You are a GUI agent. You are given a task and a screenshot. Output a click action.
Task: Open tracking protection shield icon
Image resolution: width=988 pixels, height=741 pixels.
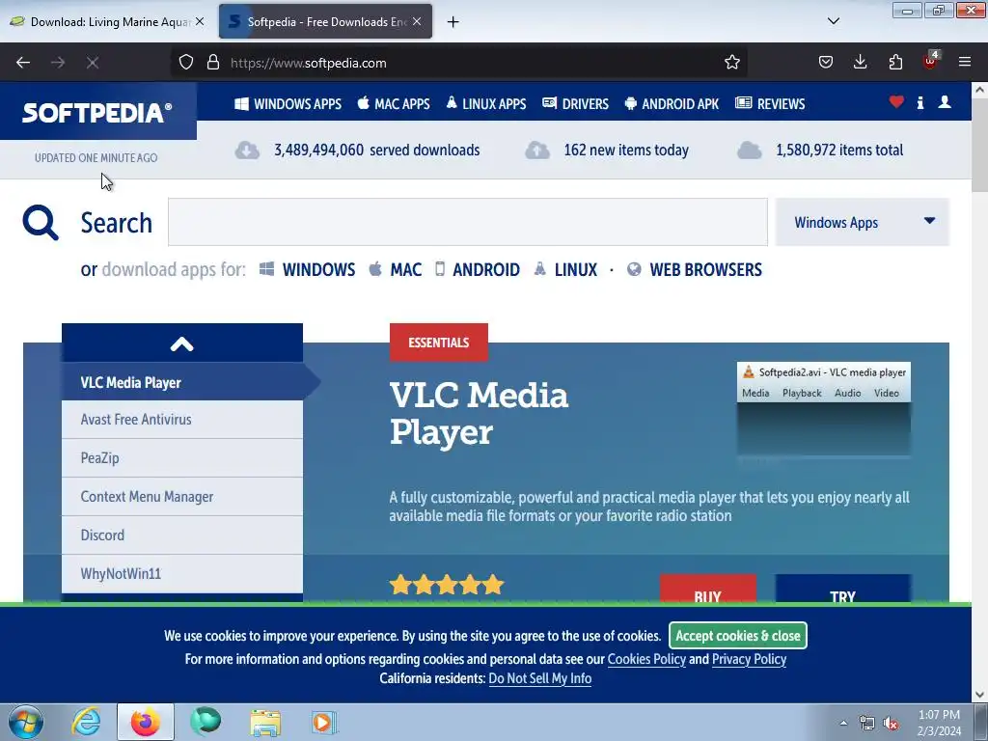[x=186, y=62]
